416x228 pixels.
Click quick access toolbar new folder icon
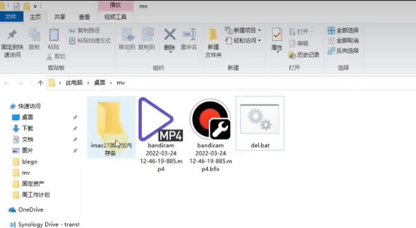(x=27, y=6)
